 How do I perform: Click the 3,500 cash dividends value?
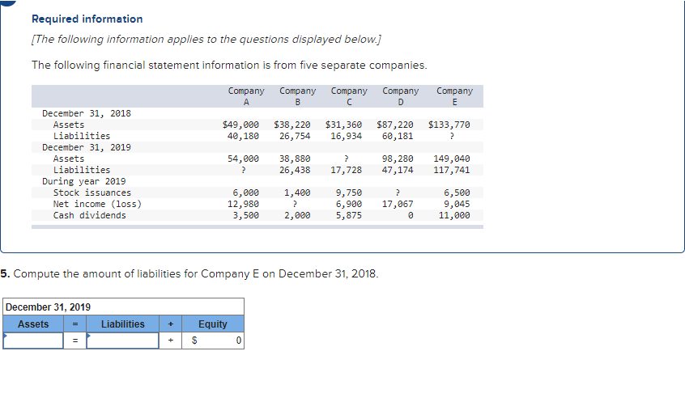(245, 216)
